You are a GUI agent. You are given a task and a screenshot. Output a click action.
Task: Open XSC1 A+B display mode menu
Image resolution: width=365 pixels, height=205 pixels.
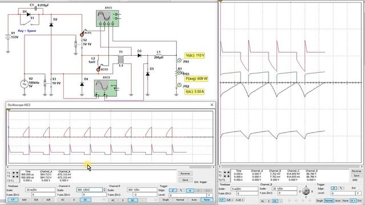(240, 200)
